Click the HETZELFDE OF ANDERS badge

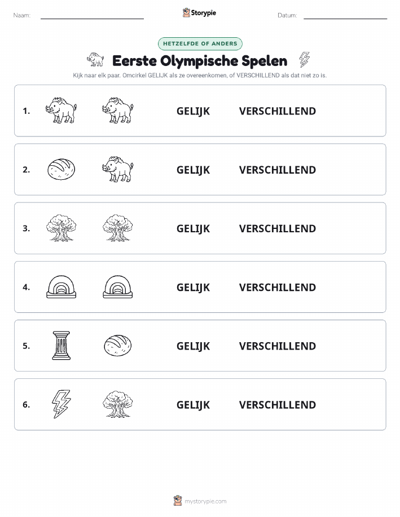pyautogui.click(x=200, y=43)
